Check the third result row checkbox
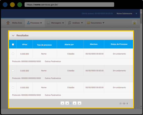 click(x=13, y=87)
